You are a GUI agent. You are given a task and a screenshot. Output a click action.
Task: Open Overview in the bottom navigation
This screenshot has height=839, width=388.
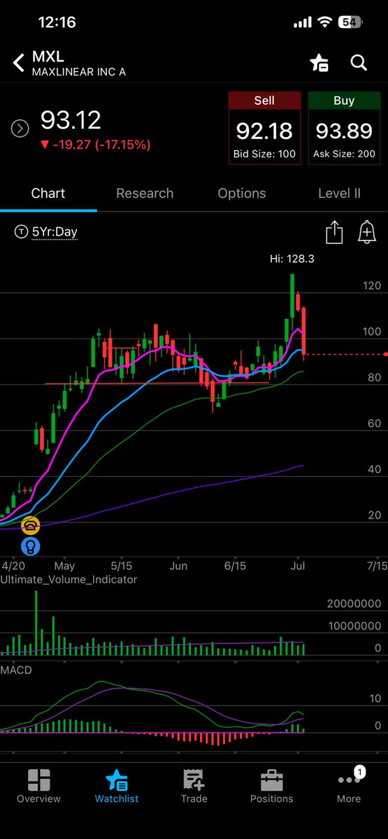39,786
